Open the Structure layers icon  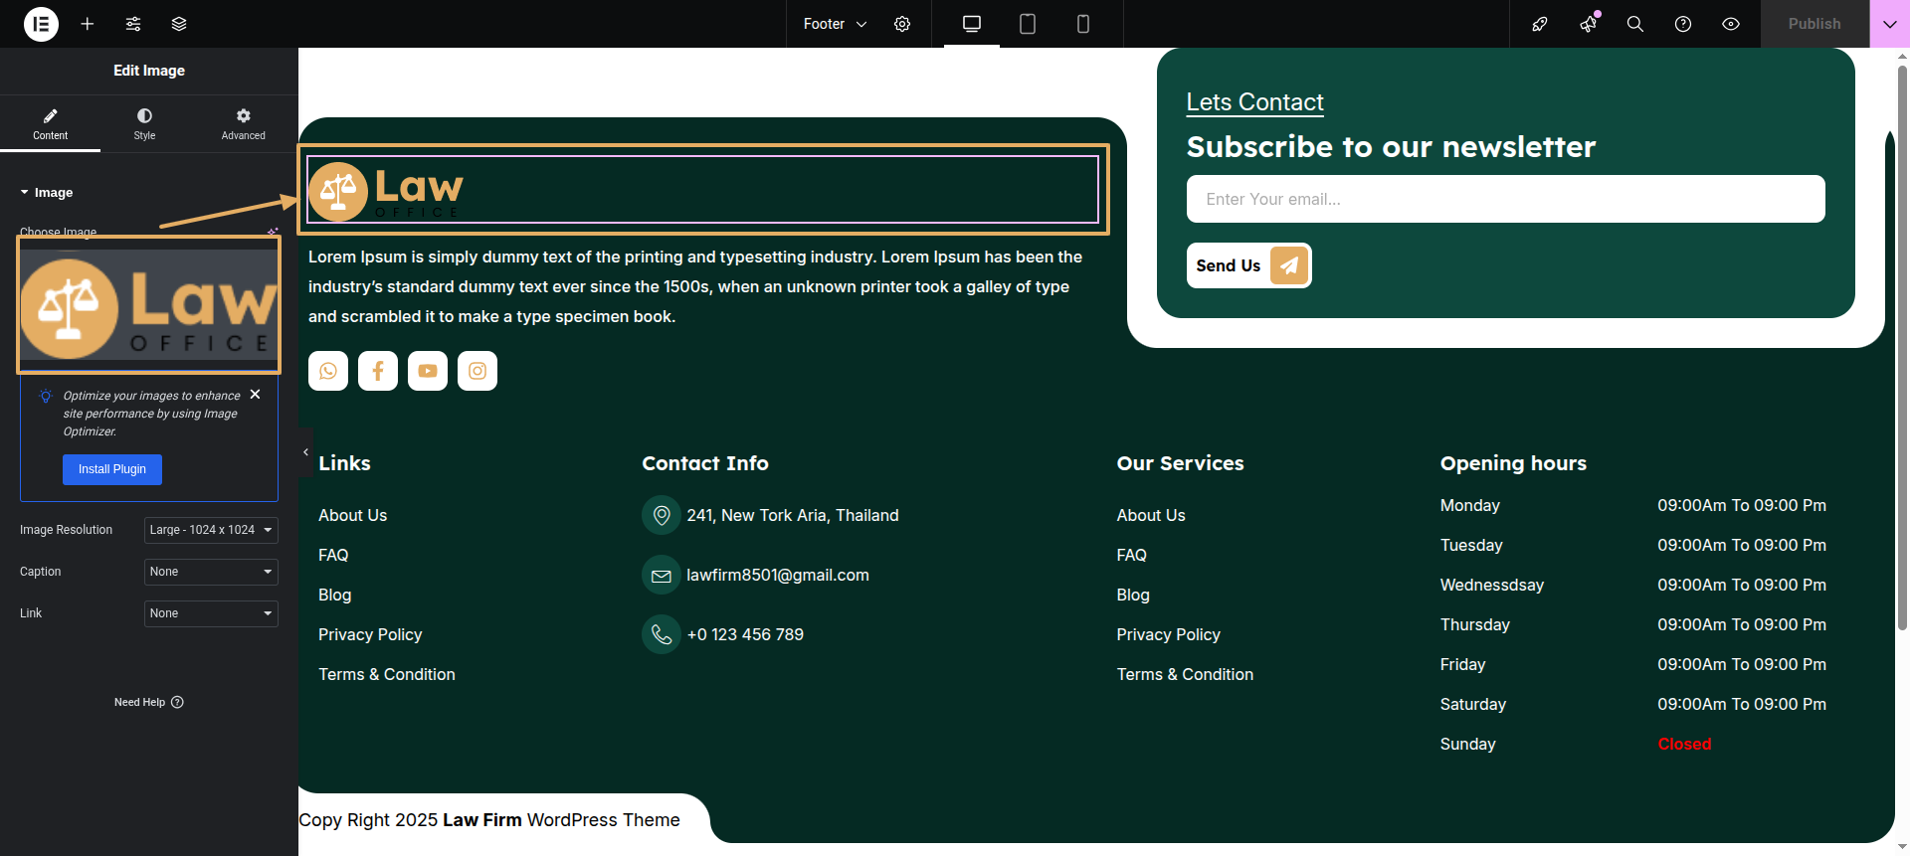179,24
